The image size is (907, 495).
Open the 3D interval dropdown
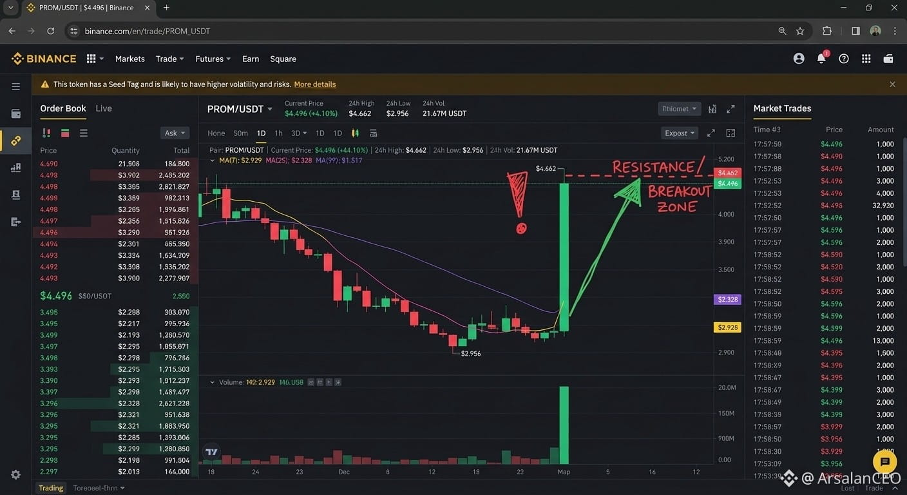300,133
